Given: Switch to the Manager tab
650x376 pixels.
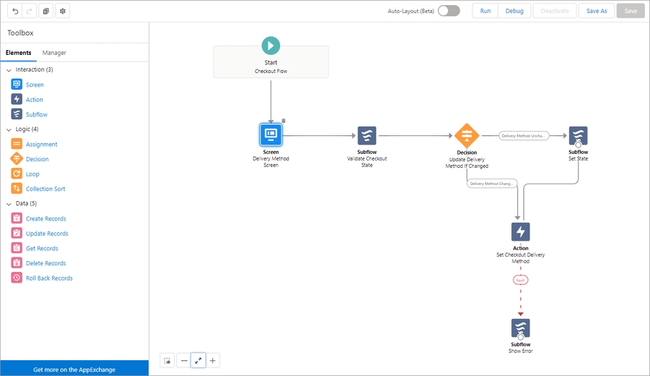Looking at the screenshot, I should (x=54, y=53).
